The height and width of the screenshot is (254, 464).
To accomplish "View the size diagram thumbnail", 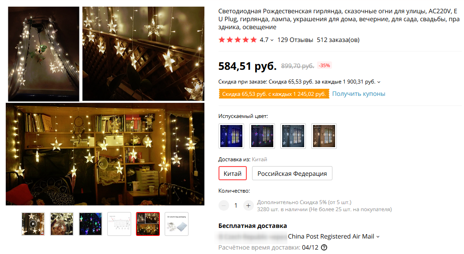I will click(119, 224).
